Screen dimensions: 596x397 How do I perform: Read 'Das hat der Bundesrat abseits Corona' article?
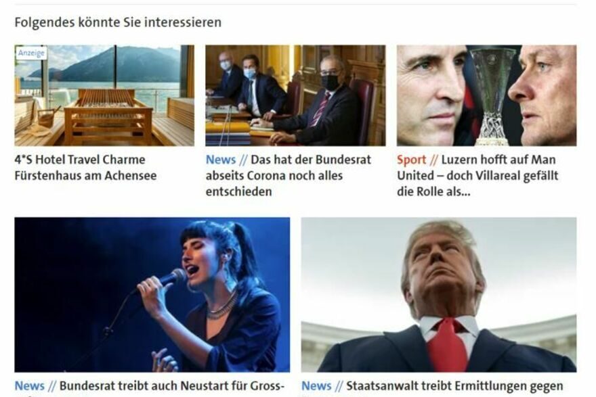(288, 175)
